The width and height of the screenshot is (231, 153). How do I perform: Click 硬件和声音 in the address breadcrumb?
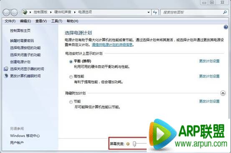63,12
